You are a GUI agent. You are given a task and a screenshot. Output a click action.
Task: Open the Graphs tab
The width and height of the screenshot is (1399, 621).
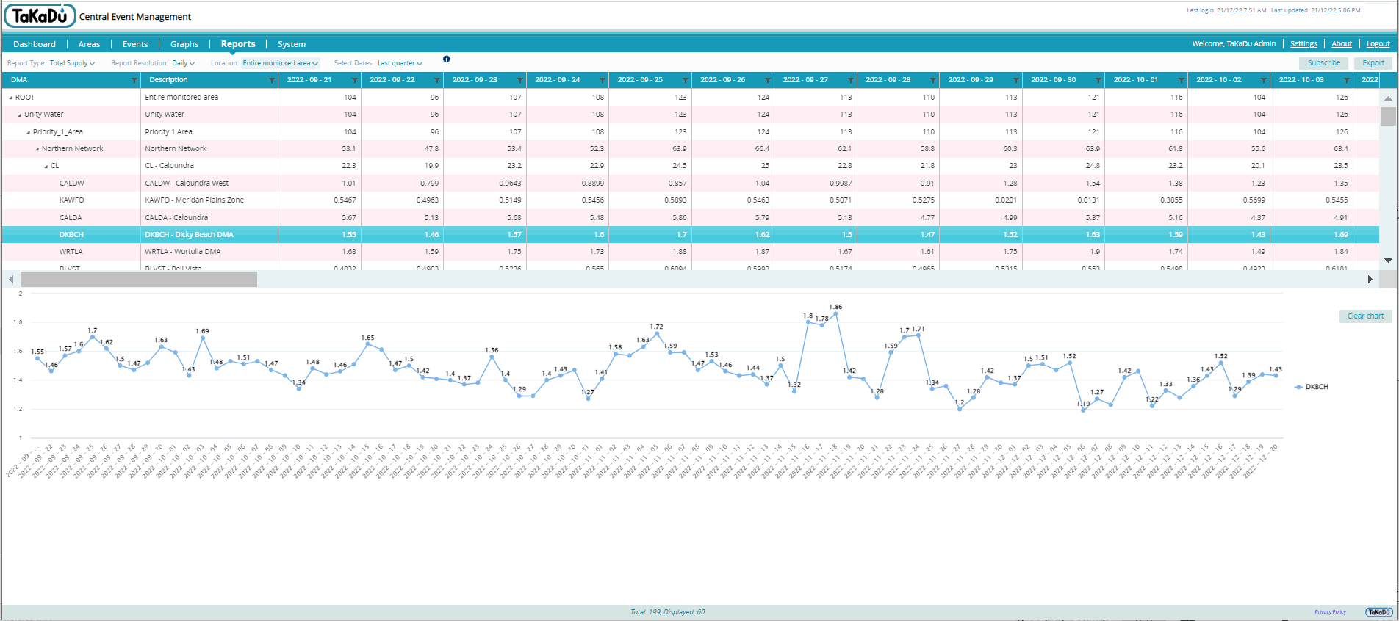184,44
